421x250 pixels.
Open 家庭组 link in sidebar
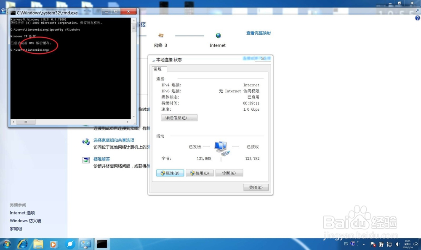16,229
